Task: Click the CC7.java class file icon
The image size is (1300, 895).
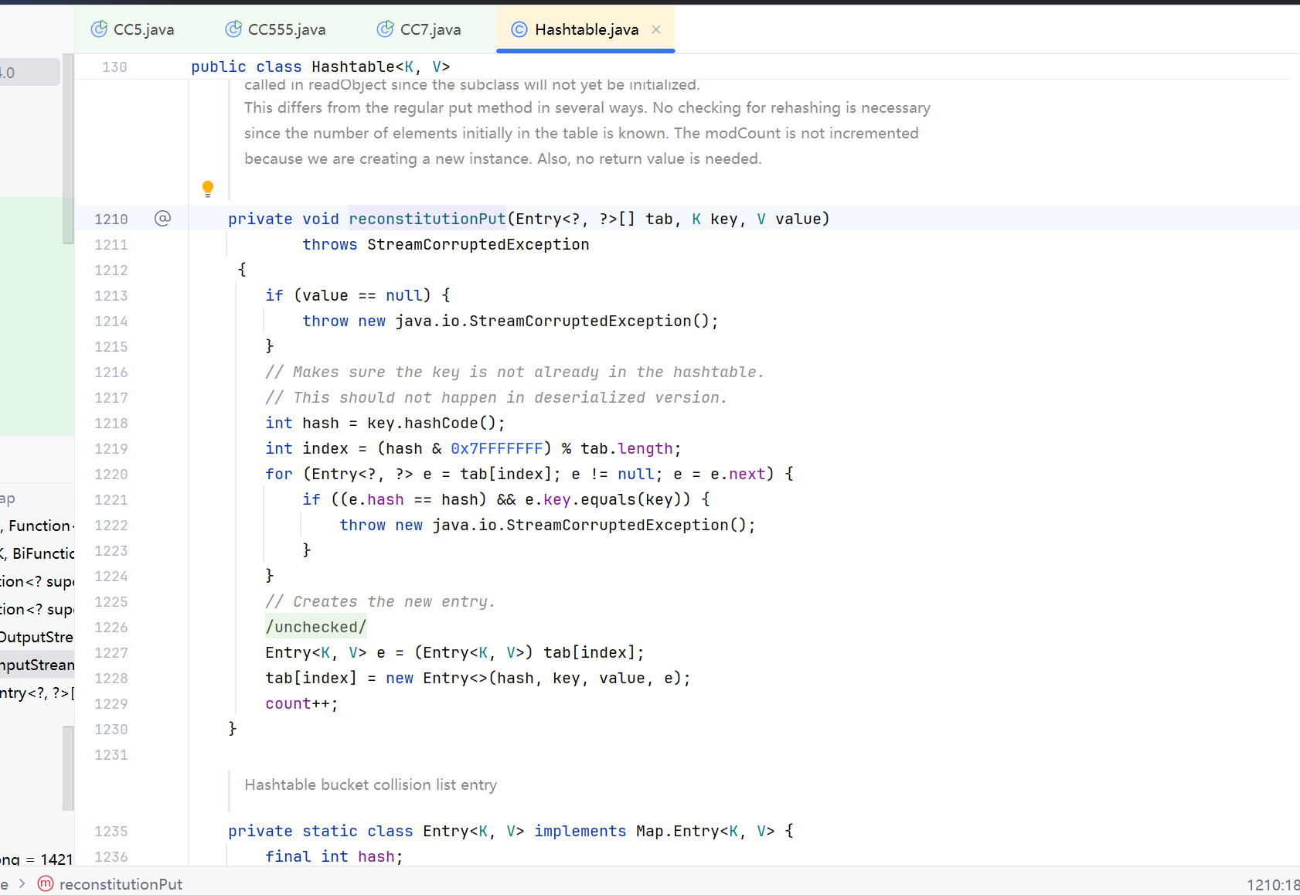Action: point(385,29)
